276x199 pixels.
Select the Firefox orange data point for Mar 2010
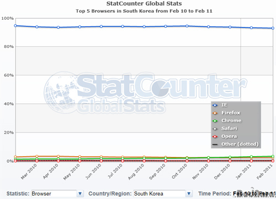click(37, 156)
